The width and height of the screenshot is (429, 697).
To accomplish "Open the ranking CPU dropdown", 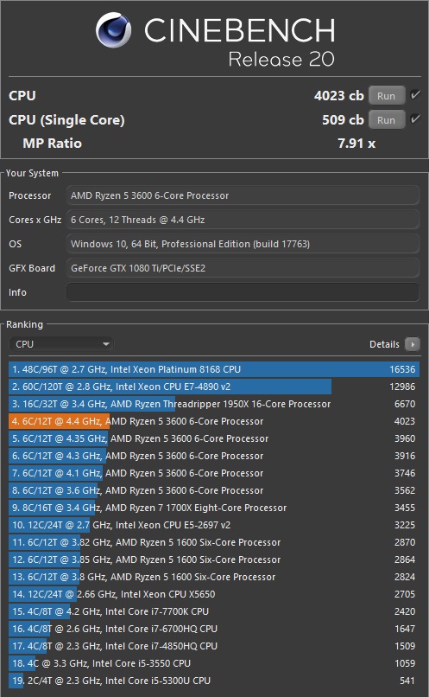I will [61, 344].
